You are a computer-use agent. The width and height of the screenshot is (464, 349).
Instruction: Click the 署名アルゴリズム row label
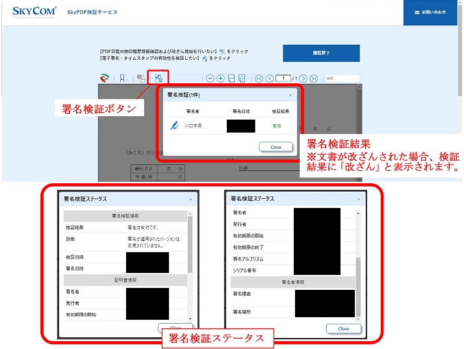248,259
